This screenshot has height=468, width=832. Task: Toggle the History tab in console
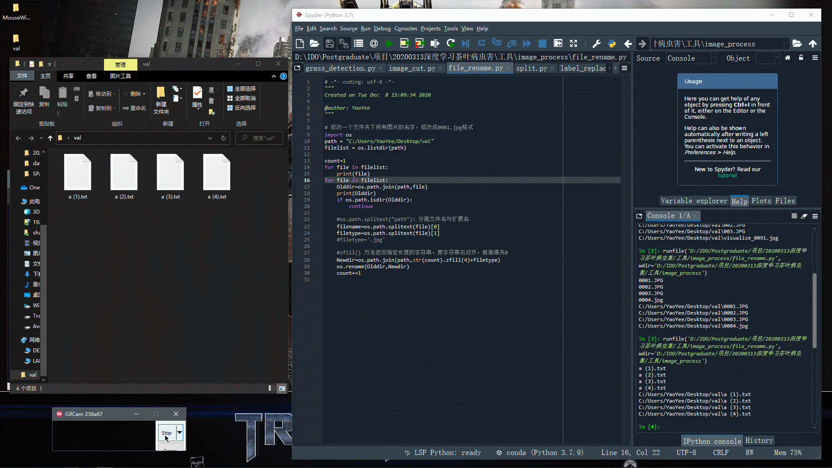click(759, 441)
